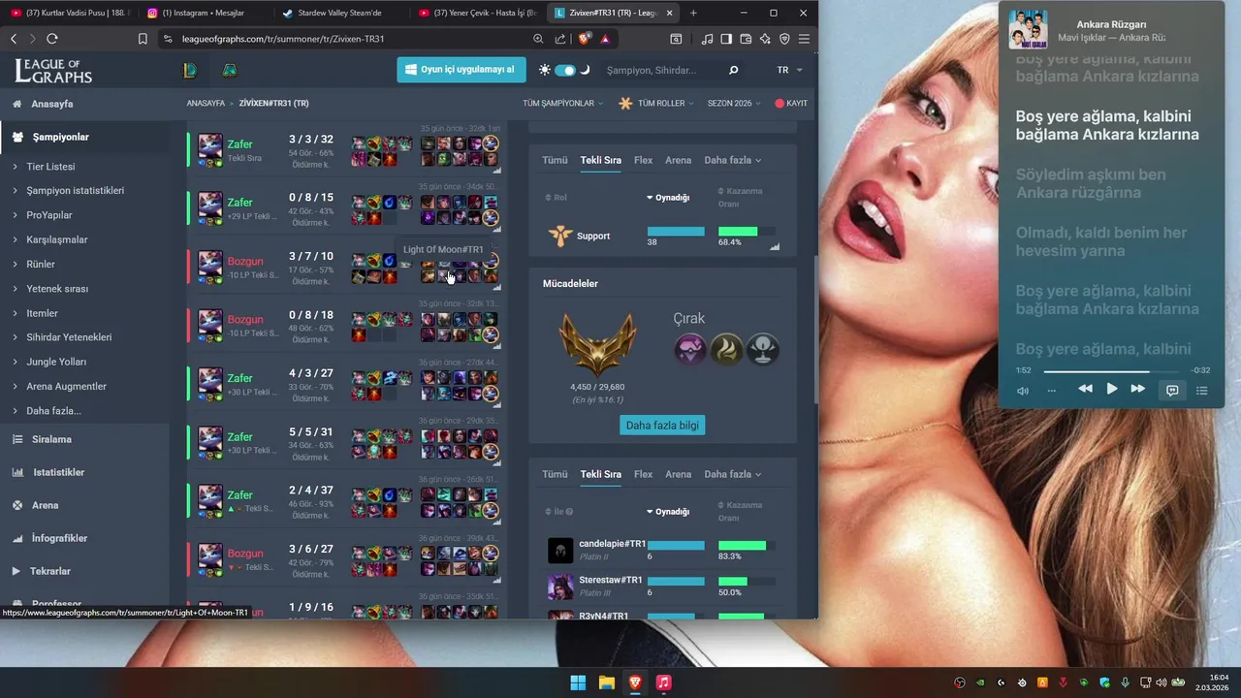This screenshot has height=698, width=1241.
Task: Expand Daha fazla in the teammates panel tabs
Action: (732, 474)
